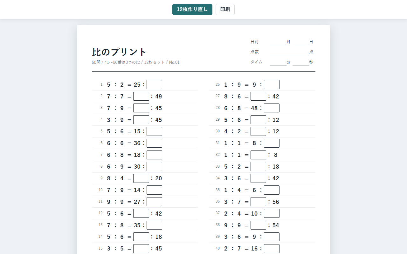The height and width of the screenshot is (254, 407).
Task: Select blank box before :56 in problem 36
Action: (258, 202)
